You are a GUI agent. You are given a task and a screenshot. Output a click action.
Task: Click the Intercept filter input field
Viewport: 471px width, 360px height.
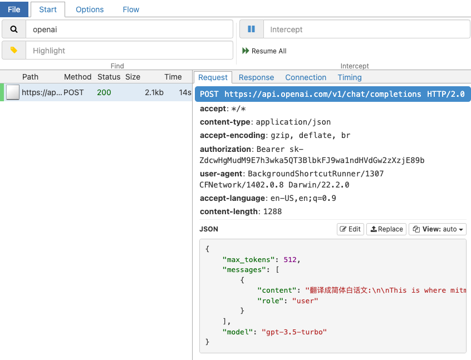point(366,29)
